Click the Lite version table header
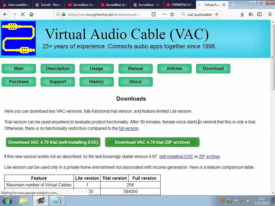Screen dimensions: 275x206 pos(87,178)
